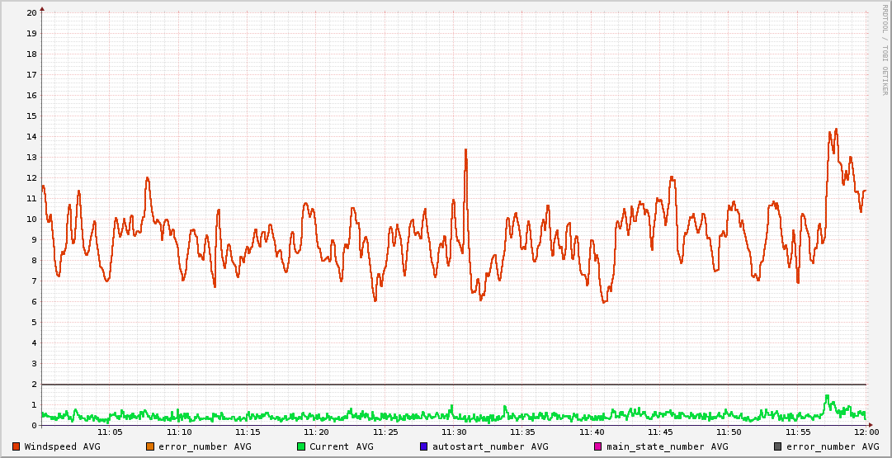The height and width of the screenshot is (458, 892).
Task: Select the Current AVG legend label
Action: coord(342,446)
